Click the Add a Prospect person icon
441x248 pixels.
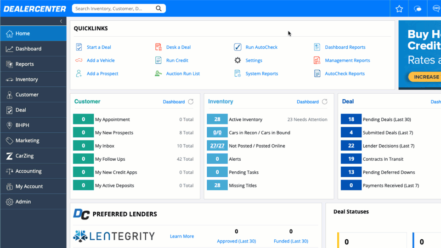click(79, 73)
